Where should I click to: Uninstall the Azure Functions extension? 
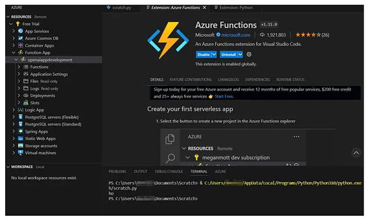point(228,55)
